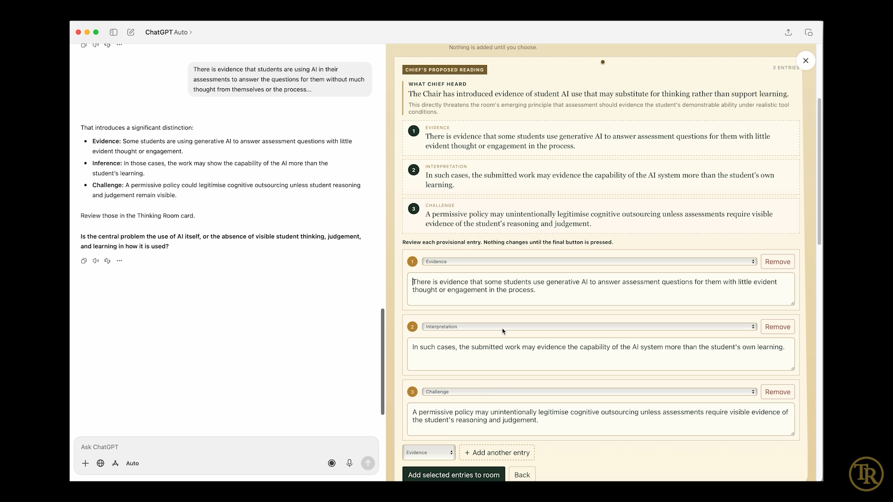This screenshot has height=502, width=893.
Task: Open entry 3 Challenge type dropdown
Action: pos(589,392)
